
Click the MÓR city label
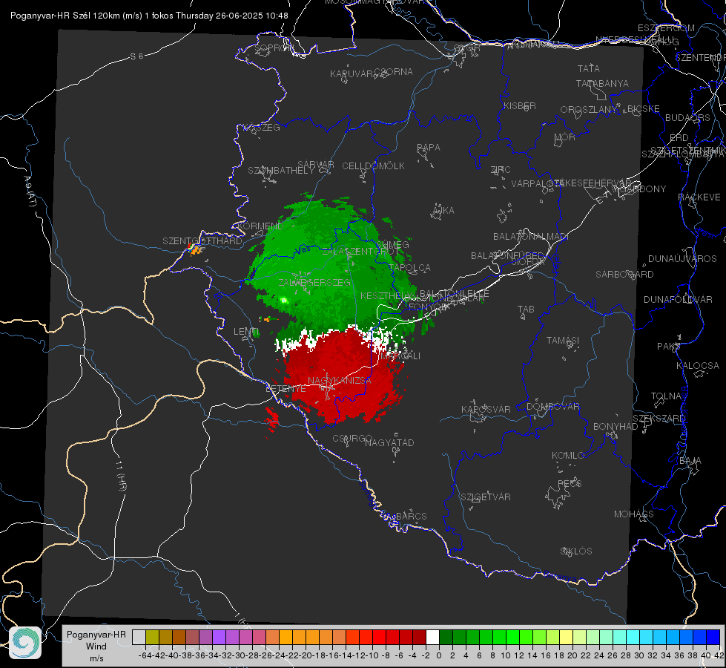tap(565, 137)
